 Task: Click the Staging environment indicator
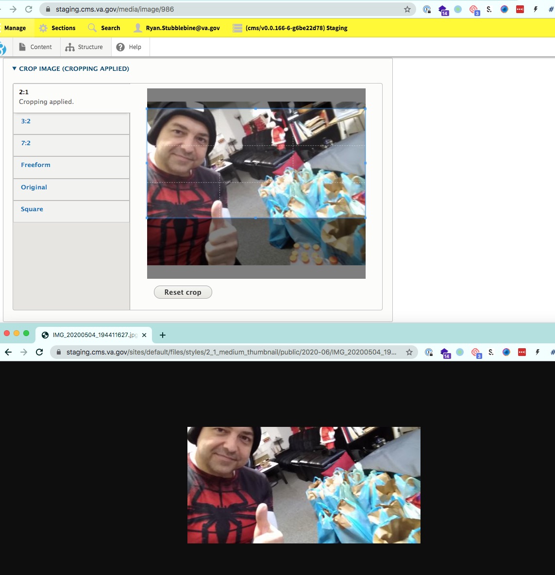tap(290, 28)
